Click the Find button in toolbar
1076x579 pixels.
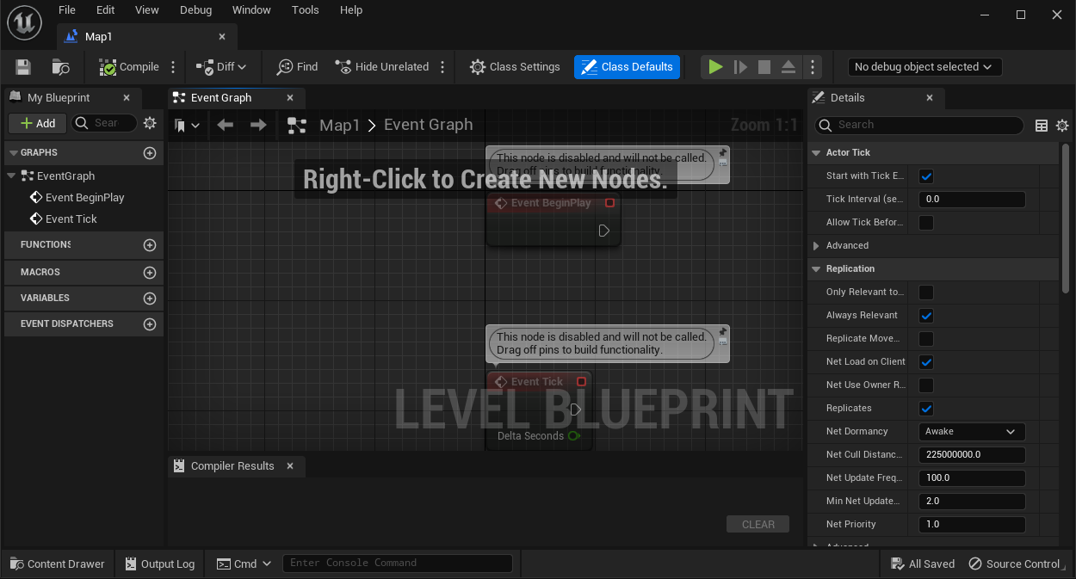pyautogui.click(x=297, y=67)
